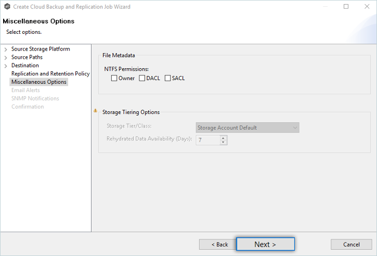Go back with the Back button
Viewport: 377px width, 256px height.
(x=218, y=245)
